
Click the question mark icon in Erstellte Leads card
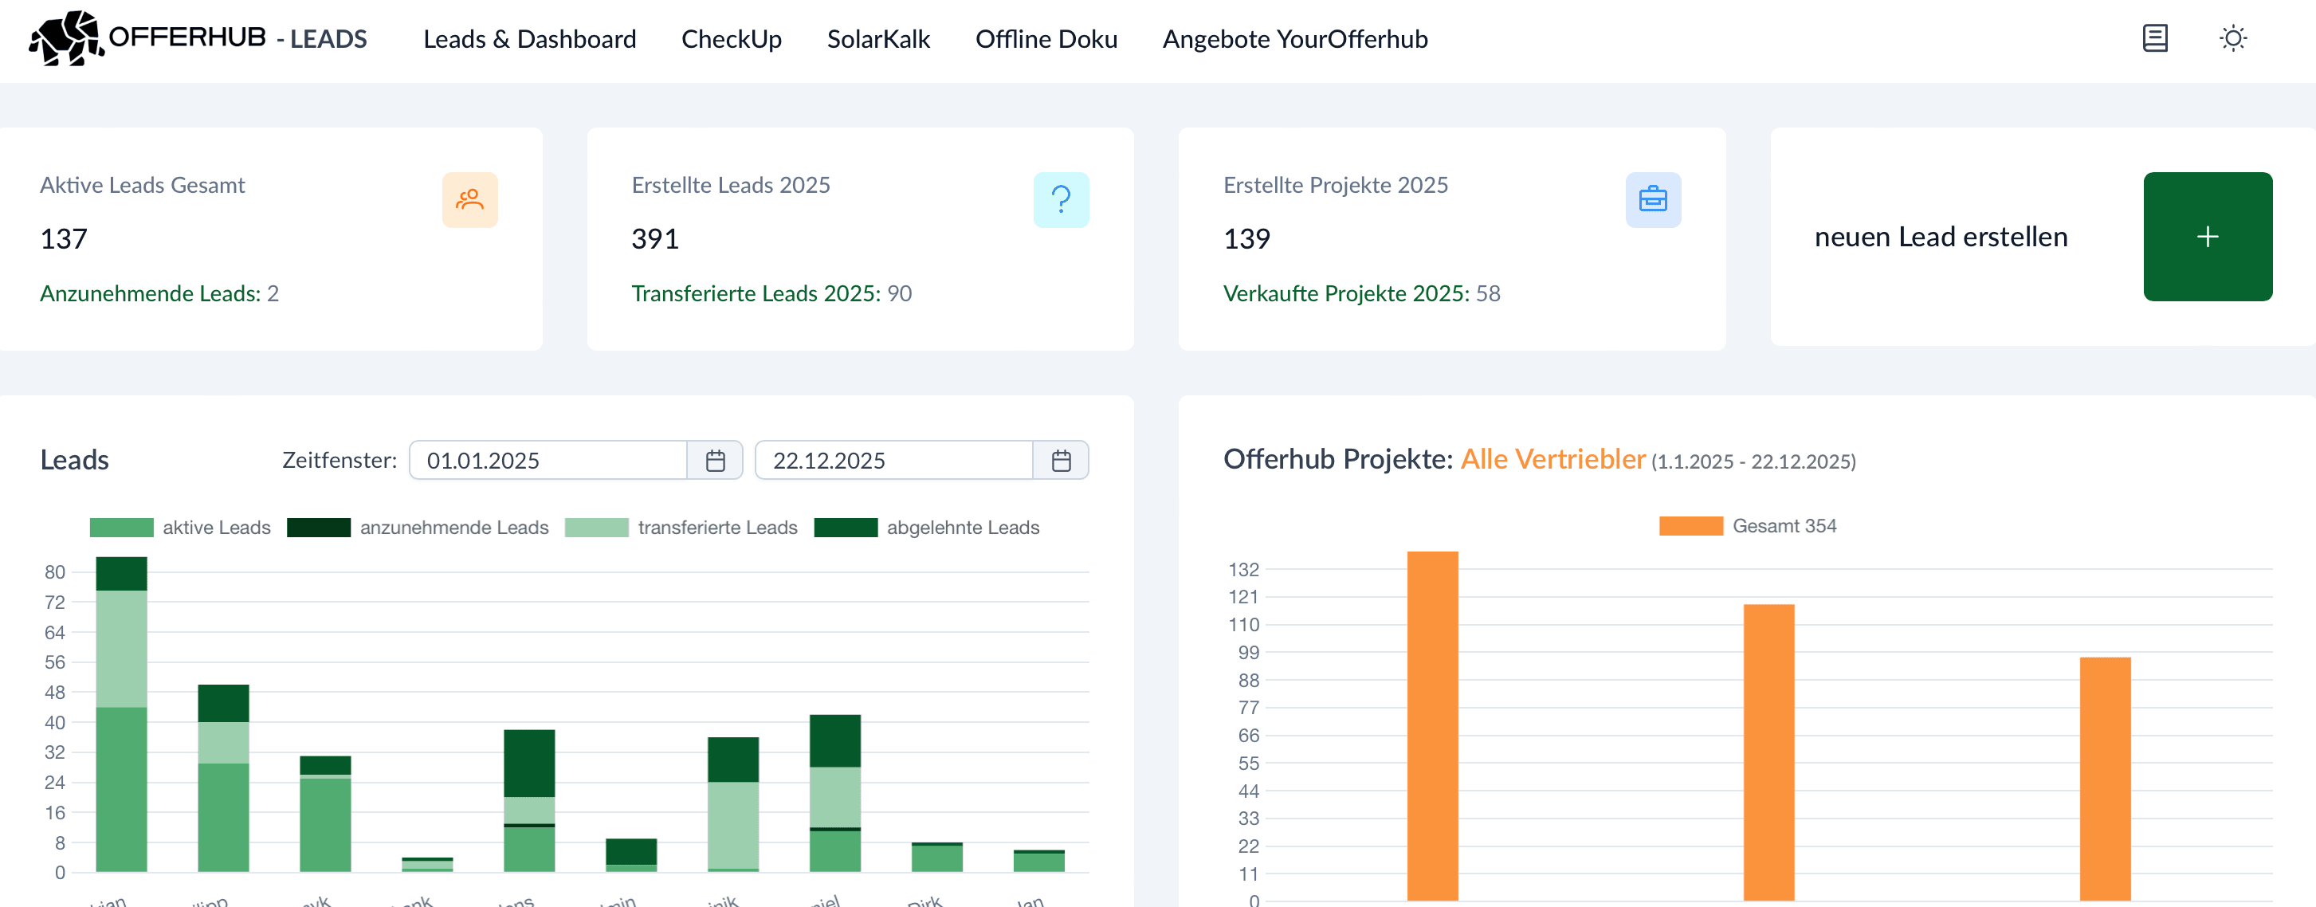click(1061, 199)
